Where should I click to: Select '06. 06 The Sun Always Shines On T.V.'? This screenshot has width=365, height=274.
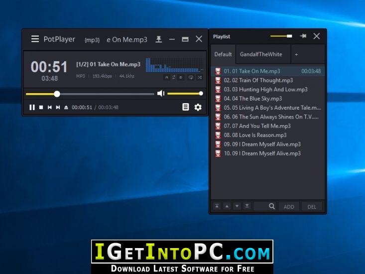coord(268,117)
